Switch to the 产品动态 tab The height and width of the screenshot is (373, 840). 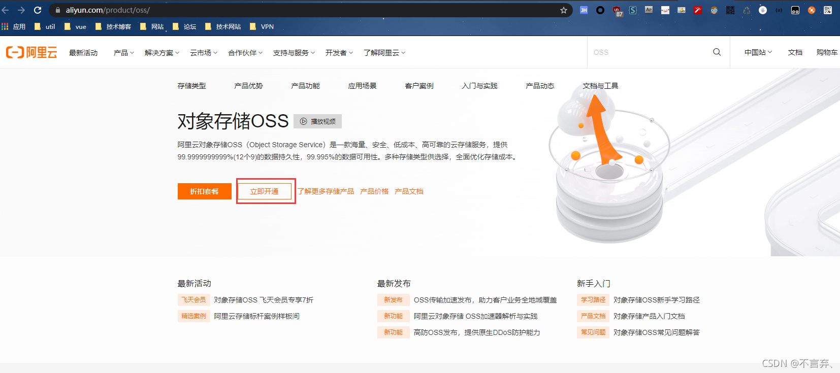coord(540,86)
